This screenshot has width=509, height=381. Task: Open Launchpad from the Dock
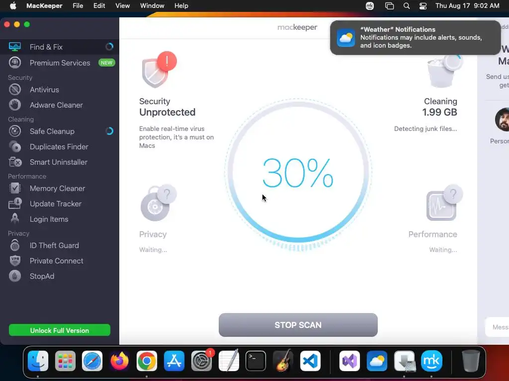coord(65,361)
